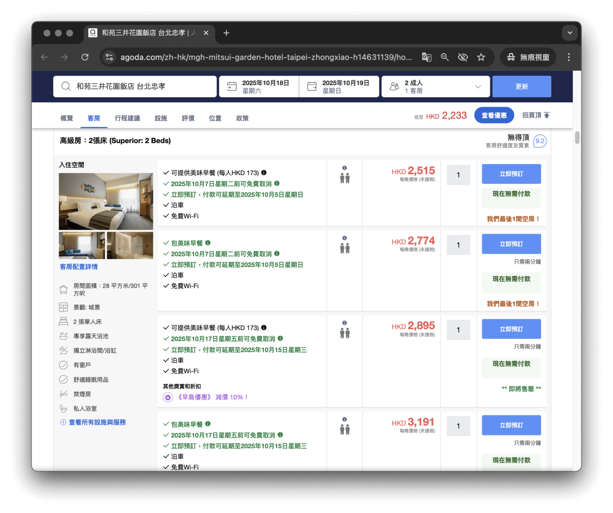
Task: Go back using the browser back arrow
Action: pyautogui.click(x=44, y=57)
